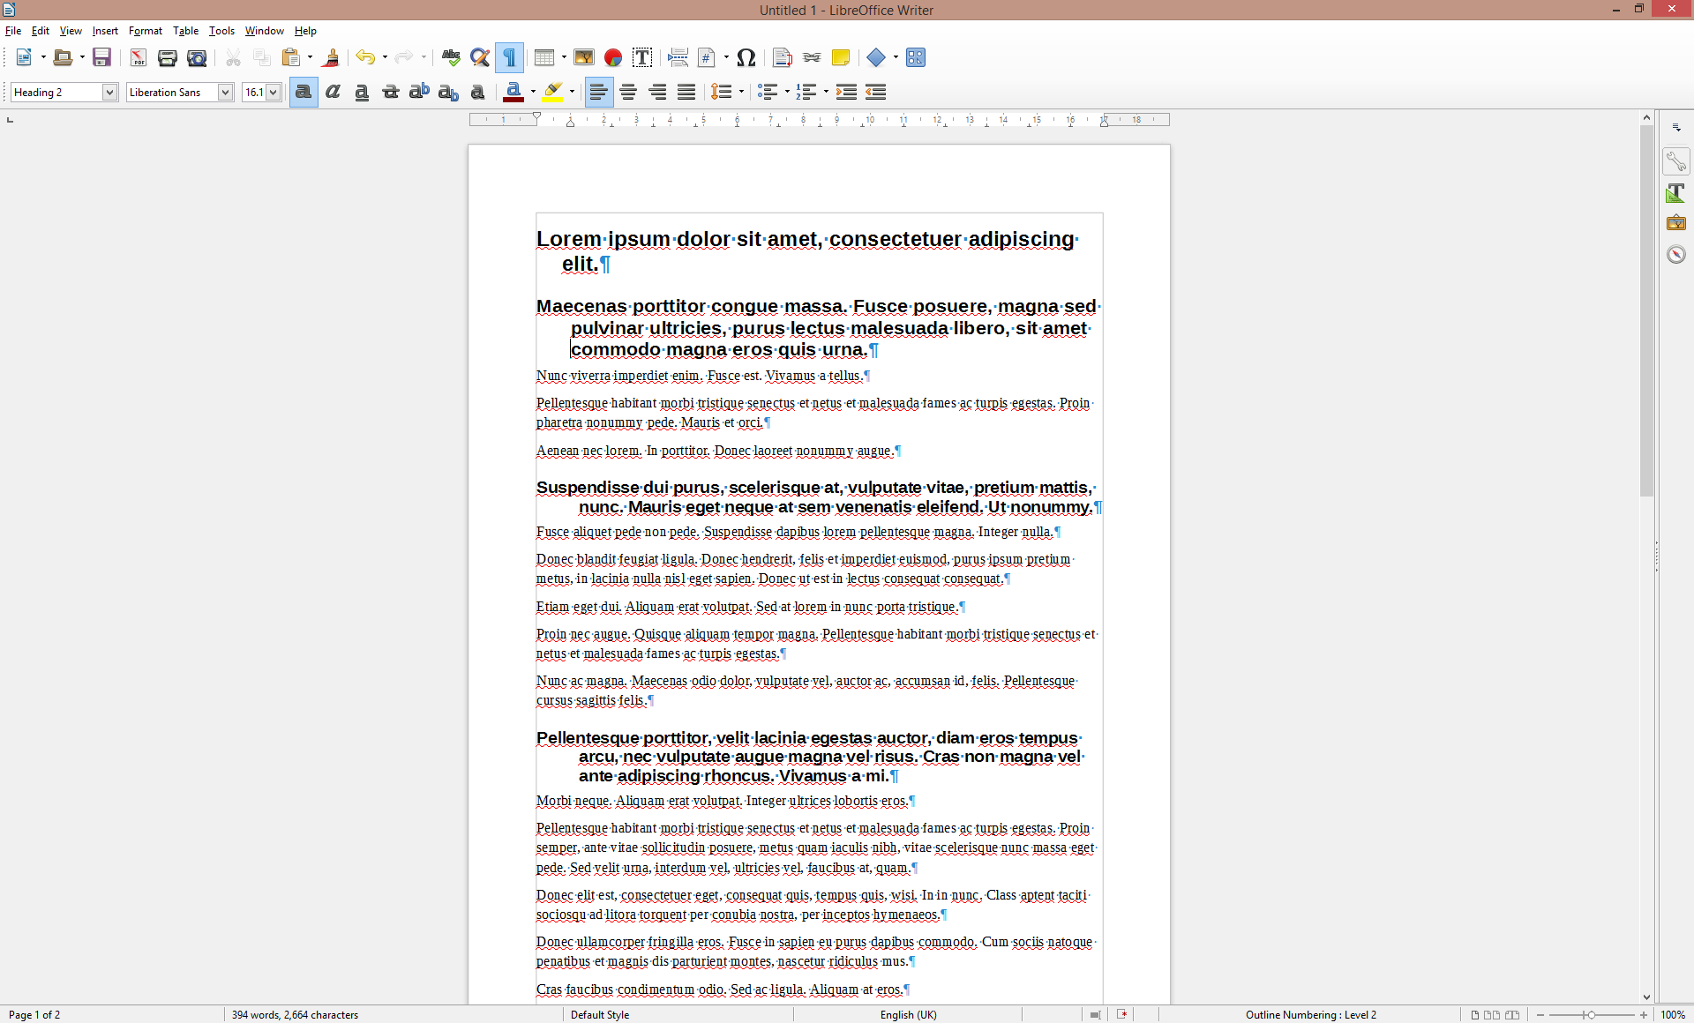Viewport: 1694px width, 1023px height.
Task: Insert an image from file
Action: pyautogui.click(x=584, y=57)
